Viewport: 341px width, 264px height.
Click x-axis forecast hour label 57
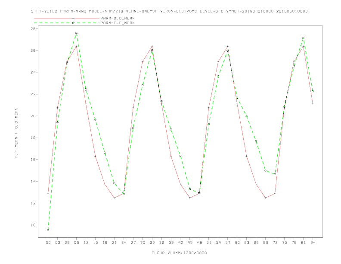[228, 242]
